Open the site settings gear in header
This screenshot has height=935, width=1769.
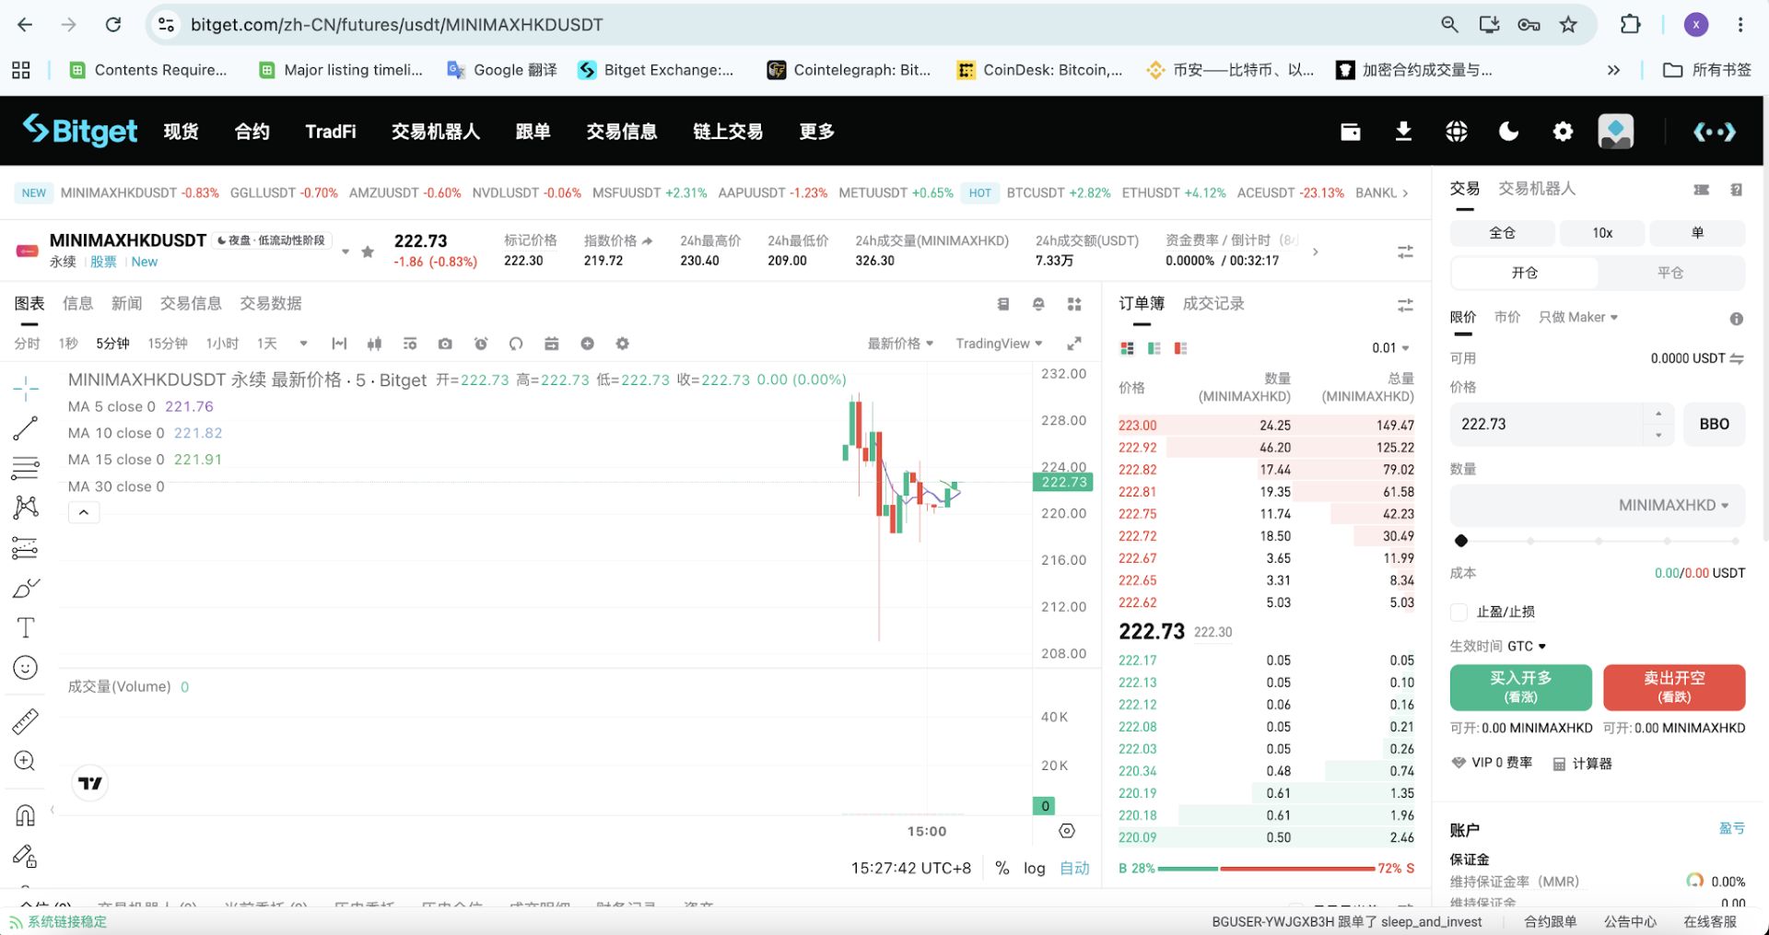pos(1563,132)
